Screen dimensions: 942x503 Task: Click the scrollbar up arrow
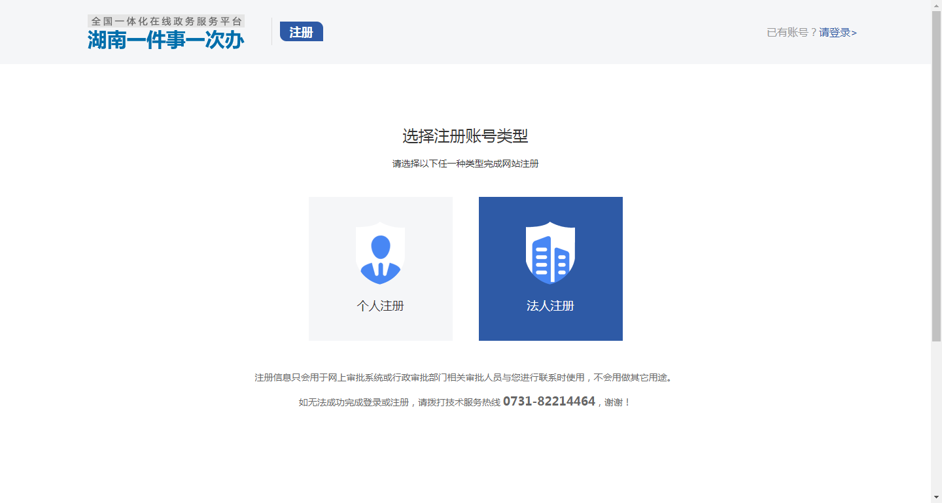pos(936,5)
